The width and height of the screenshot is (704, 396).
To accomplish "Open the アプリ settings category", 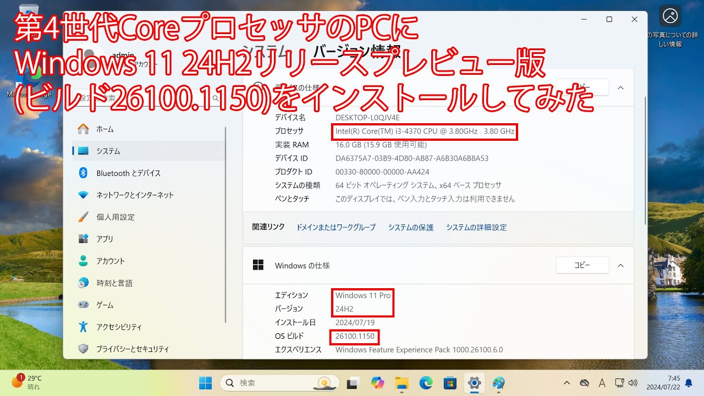I will point(105,239).
